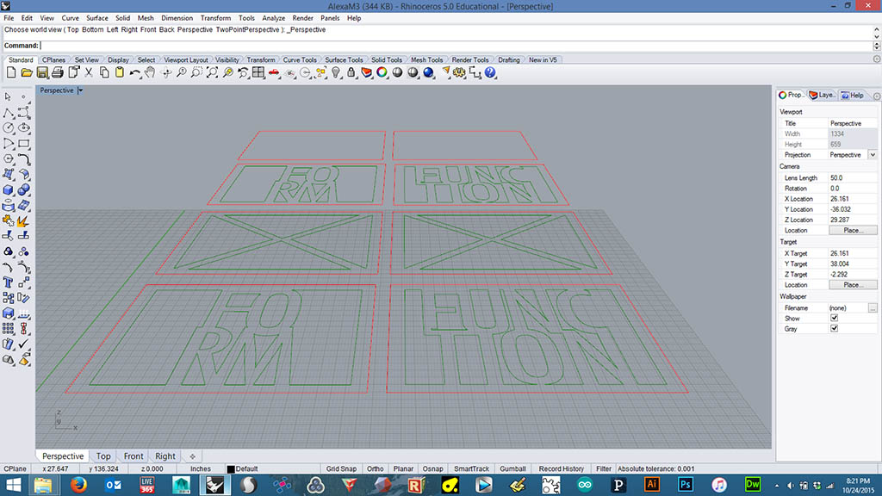882x496 pixels.
Task: Click the Box solid tool icon
Action: pyautogui.click(x=9, y=189)
